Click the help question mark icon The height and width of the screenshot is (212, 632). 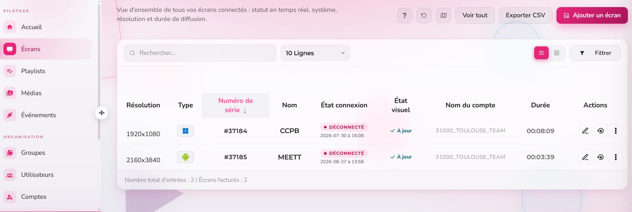[404, 16]
